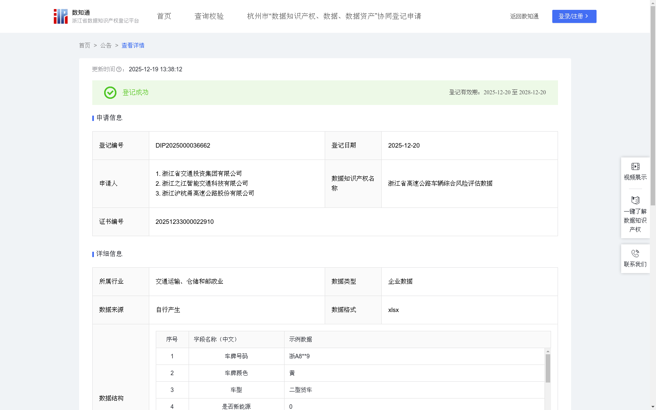
Task: Click the green 登记成功 checkmark icon
Action: [110, 93]
